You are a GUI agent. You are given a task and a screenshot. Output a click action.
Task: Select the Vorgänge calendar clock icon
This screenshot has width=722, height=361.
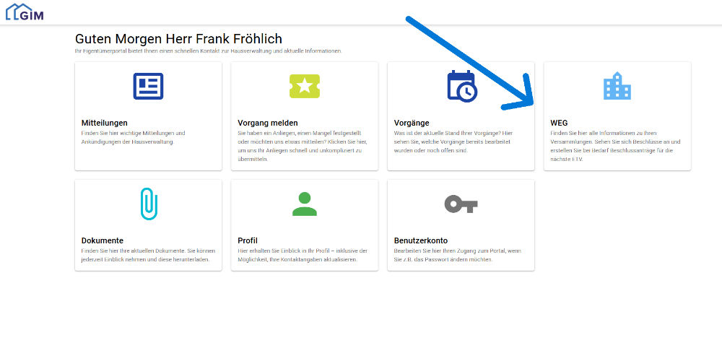click(x=462, y=86)
